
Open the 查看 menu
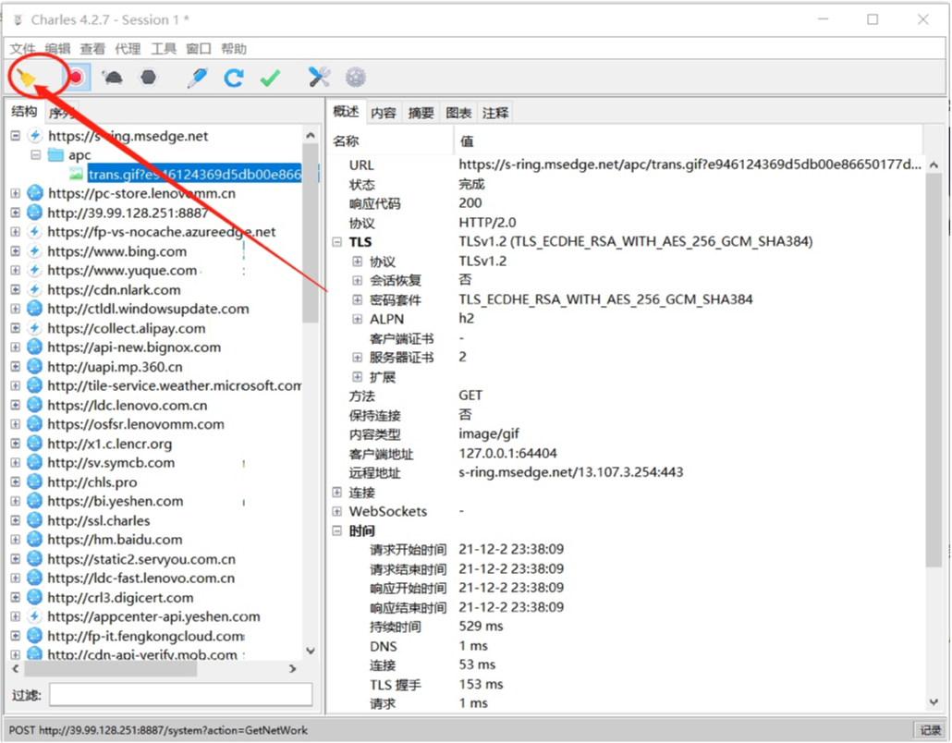pos(93,49)
